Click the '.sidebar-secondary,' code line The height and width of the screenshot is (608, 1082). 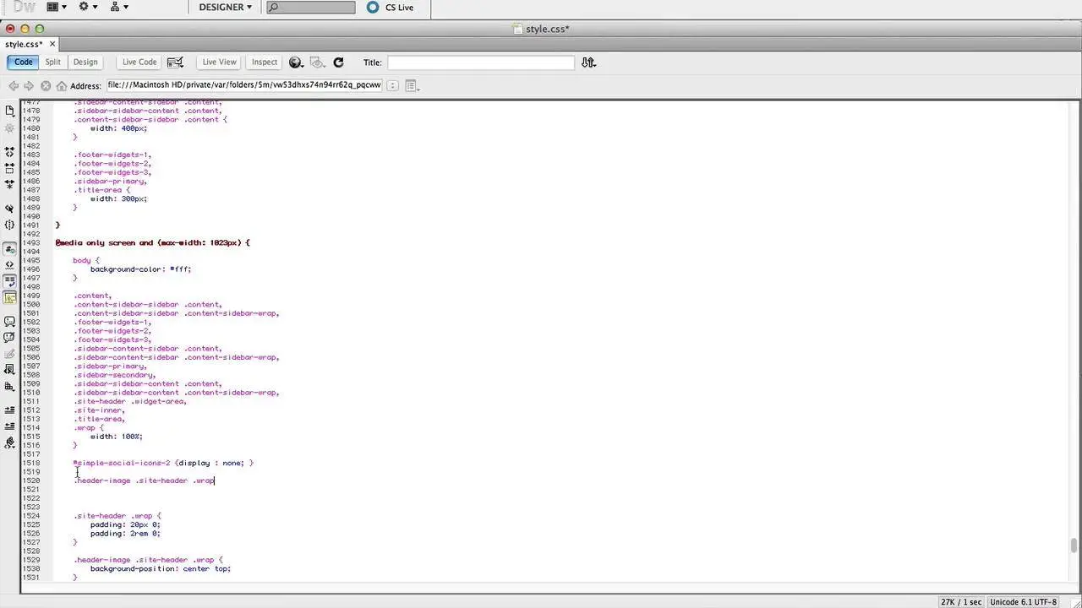pos(114,375)
